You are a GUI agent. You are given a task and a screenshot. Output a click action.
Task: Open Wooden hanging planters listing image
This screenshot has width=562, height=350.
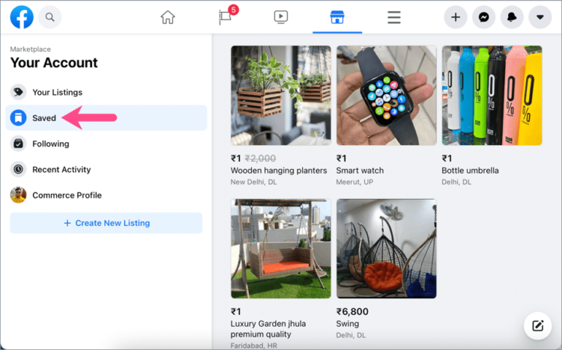tap(280, 95)
